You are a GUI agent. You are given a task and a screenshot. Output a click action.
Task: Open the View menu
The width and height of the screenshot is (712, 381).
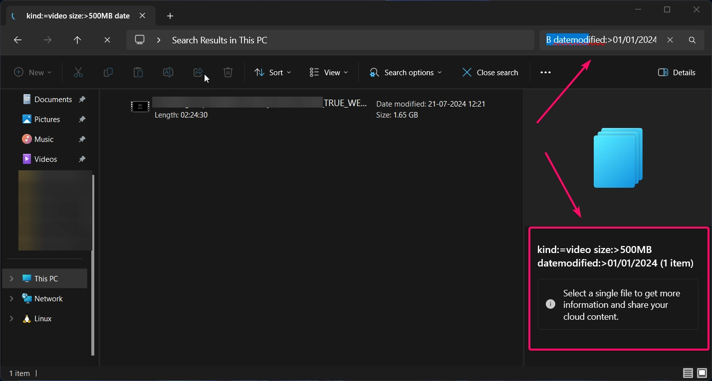tap(328, 73)
